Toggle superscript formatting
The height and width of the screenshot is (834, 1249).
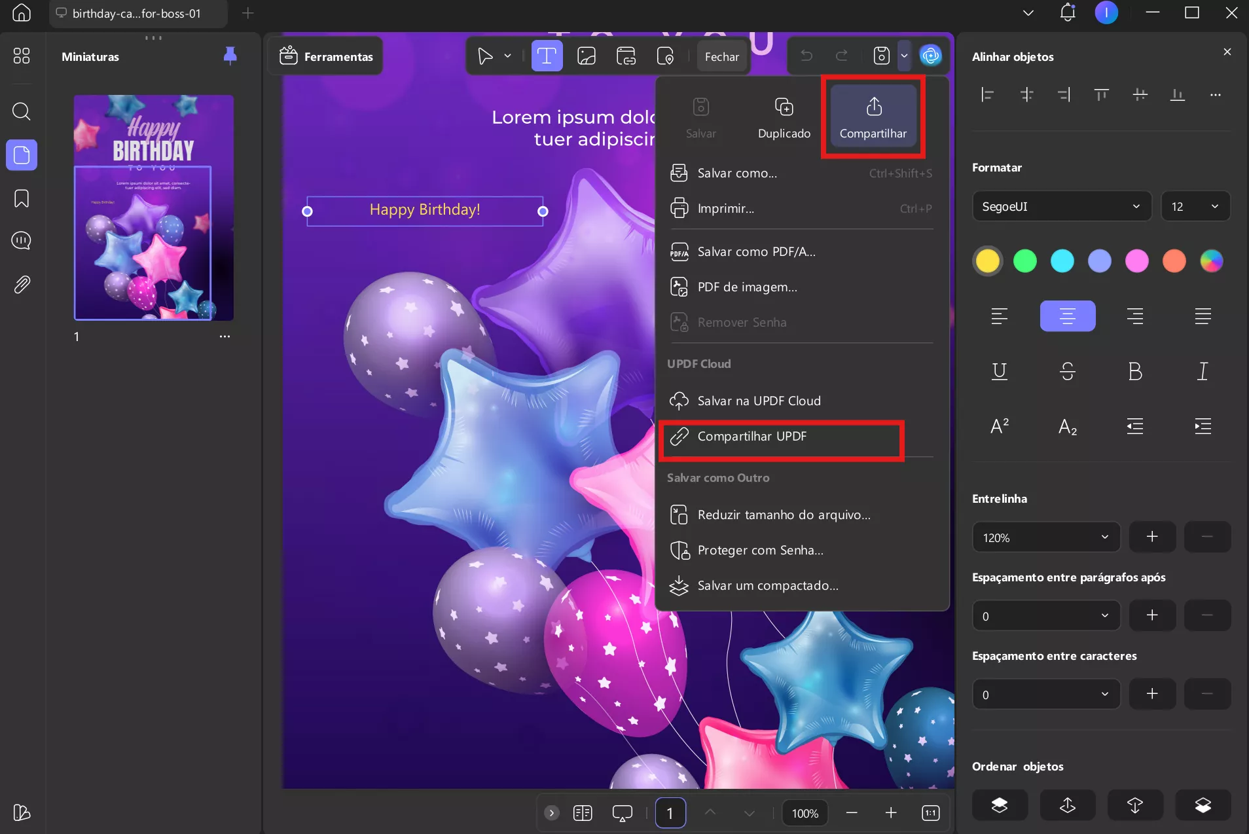pos(999,426)
